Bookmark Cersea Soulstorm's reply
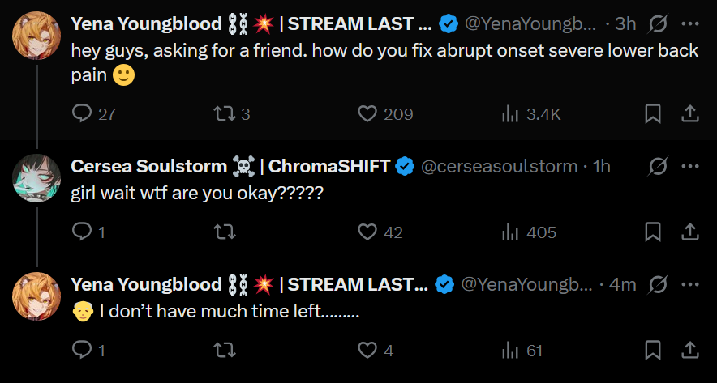The width and height of the screenshot is (717, 383). coord(653,232)
